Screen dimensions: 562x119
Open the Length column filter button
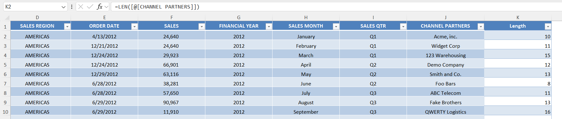click(x=548, y=27)
